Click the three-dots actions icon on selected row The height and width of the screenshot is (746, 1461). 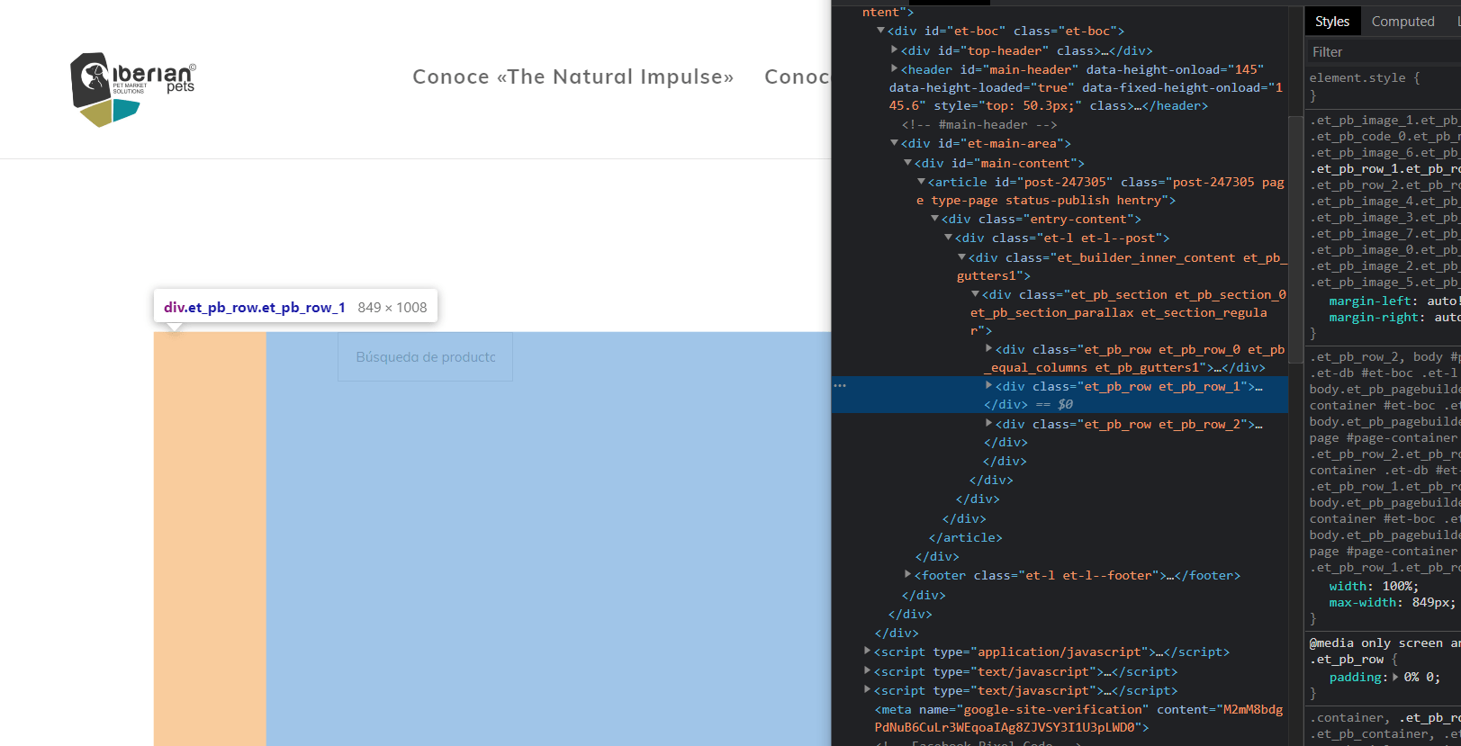(840, 385)
